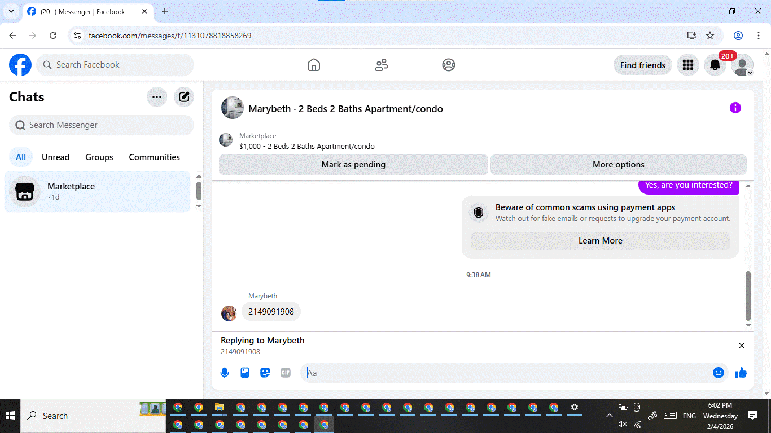Screen dimensions: 771x433
Task: Click Marybeth's profile picture beside message
Action: pyautogui.click(x=229, y=313)
